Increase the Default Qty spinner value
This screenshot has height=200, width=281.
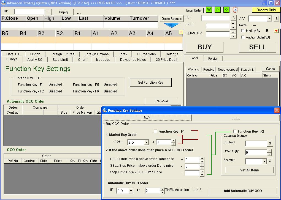coord(269,151)
